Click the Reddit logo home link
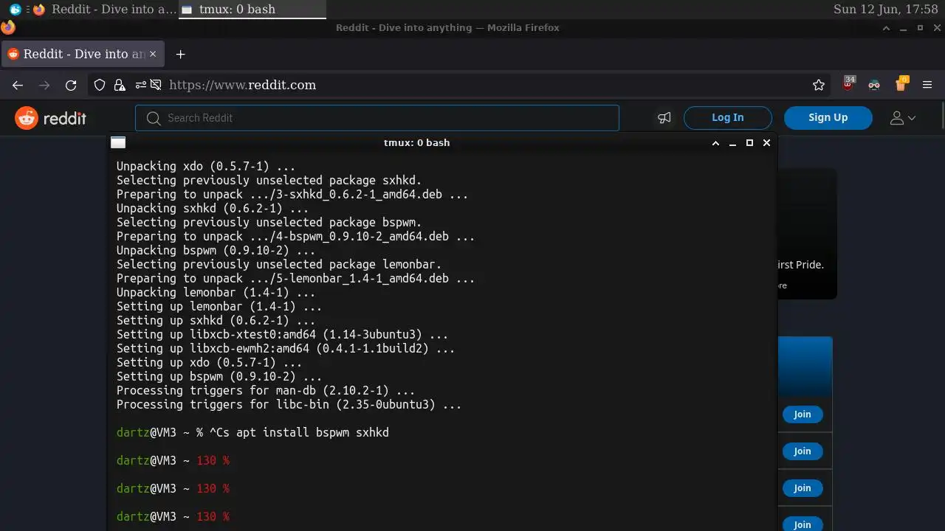The image size is (945, 531). coord(50,118)
